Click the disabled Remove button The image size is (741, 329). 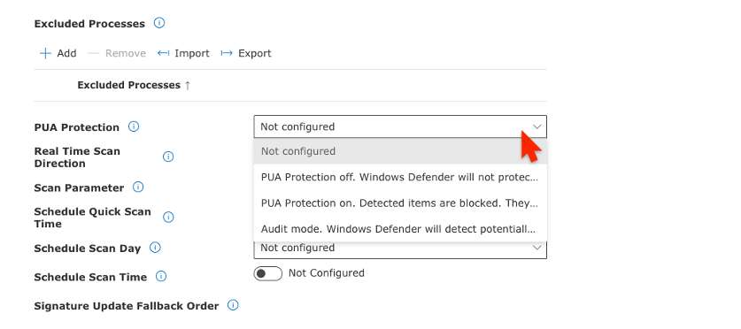point(117,53)
